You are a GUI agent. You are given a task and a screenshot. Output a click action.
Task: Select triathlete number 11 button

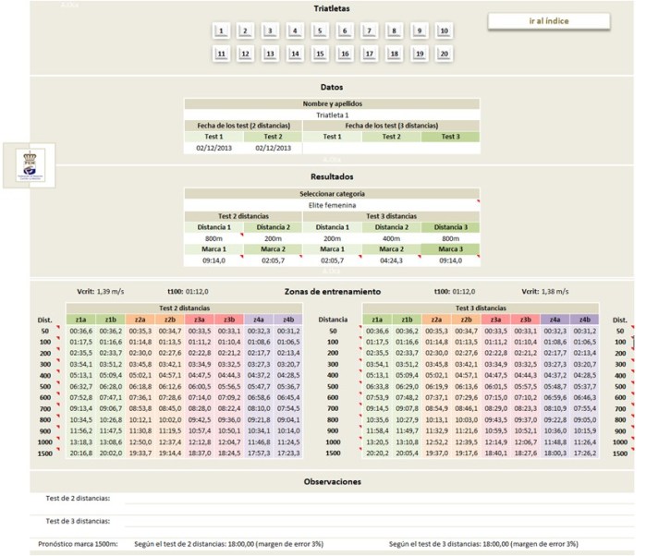click(221, 54)
